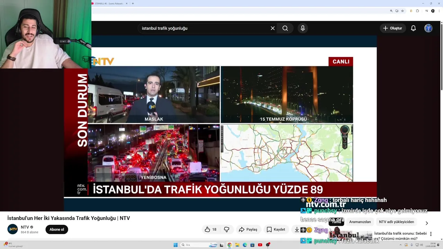The width and height of the screenshot is (443, 249).
Task: Open the Chrome extensions puzzle icon
Action: point(417,11)
